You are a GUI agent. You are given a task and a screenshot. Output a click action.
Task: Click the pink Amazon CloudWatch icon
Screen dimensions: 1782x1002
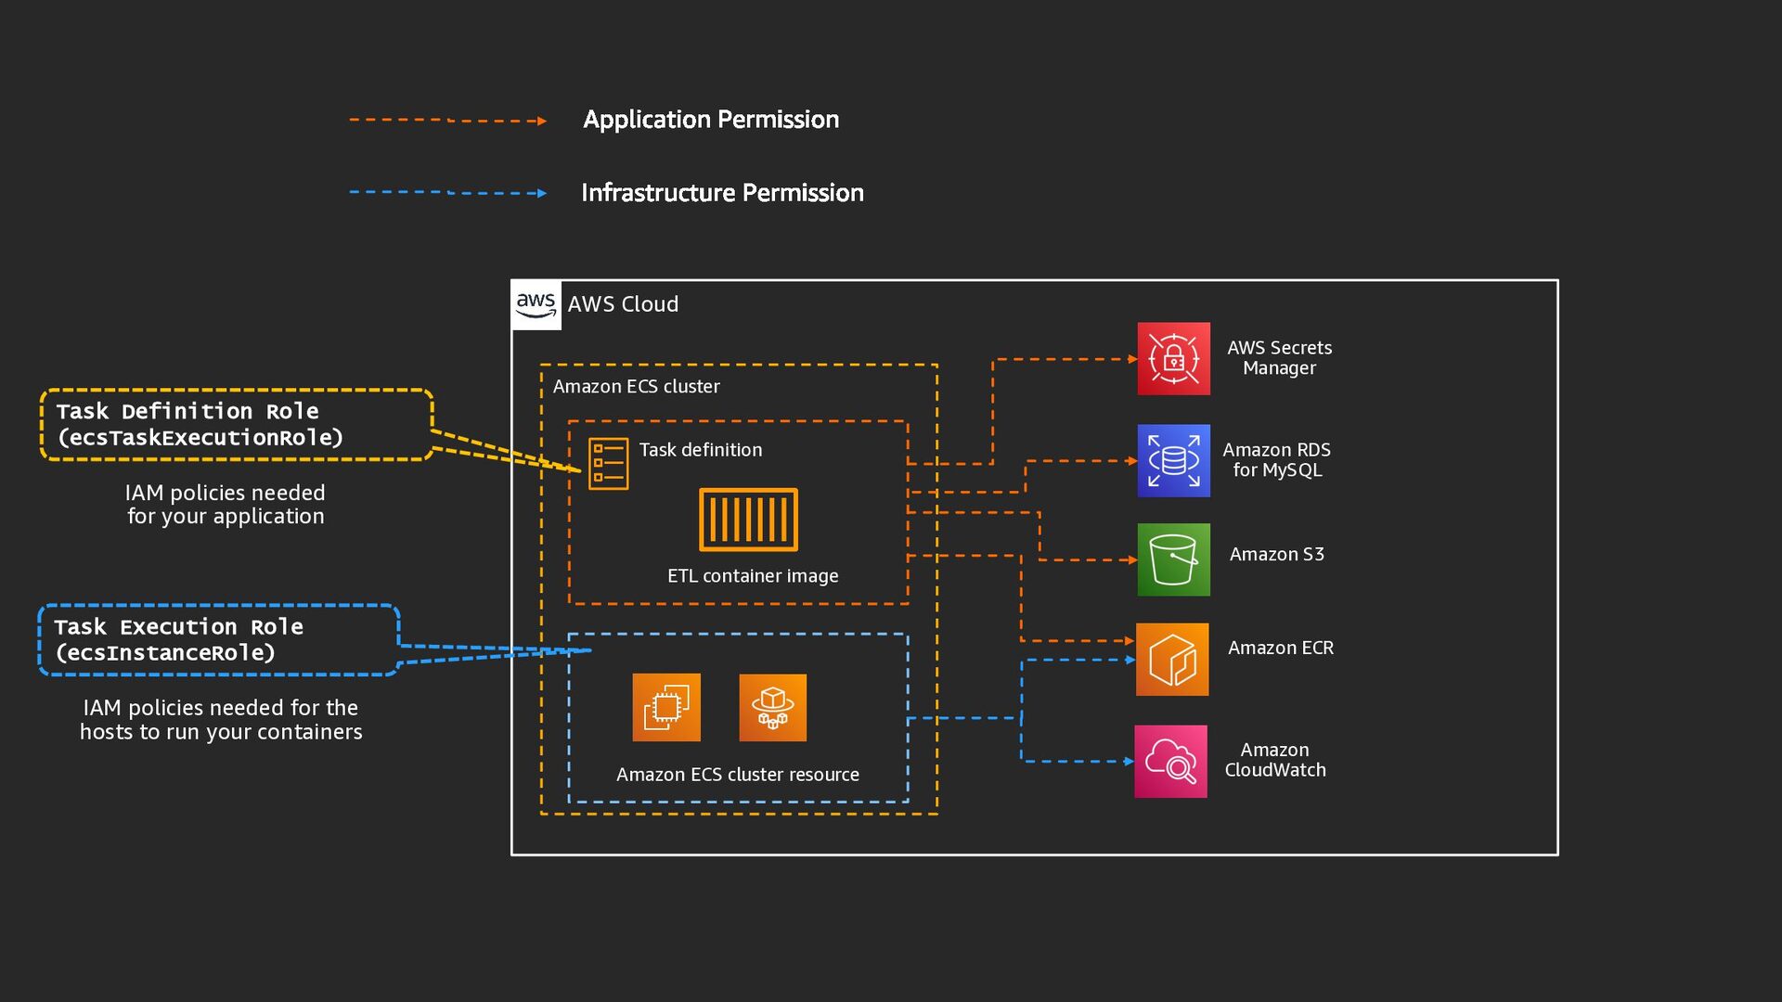[x=1170, y=762]
